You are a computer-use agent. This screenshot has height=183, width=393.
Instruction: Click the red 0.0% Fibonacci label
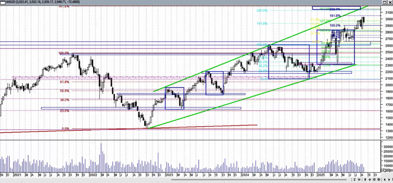pos(66,129)
